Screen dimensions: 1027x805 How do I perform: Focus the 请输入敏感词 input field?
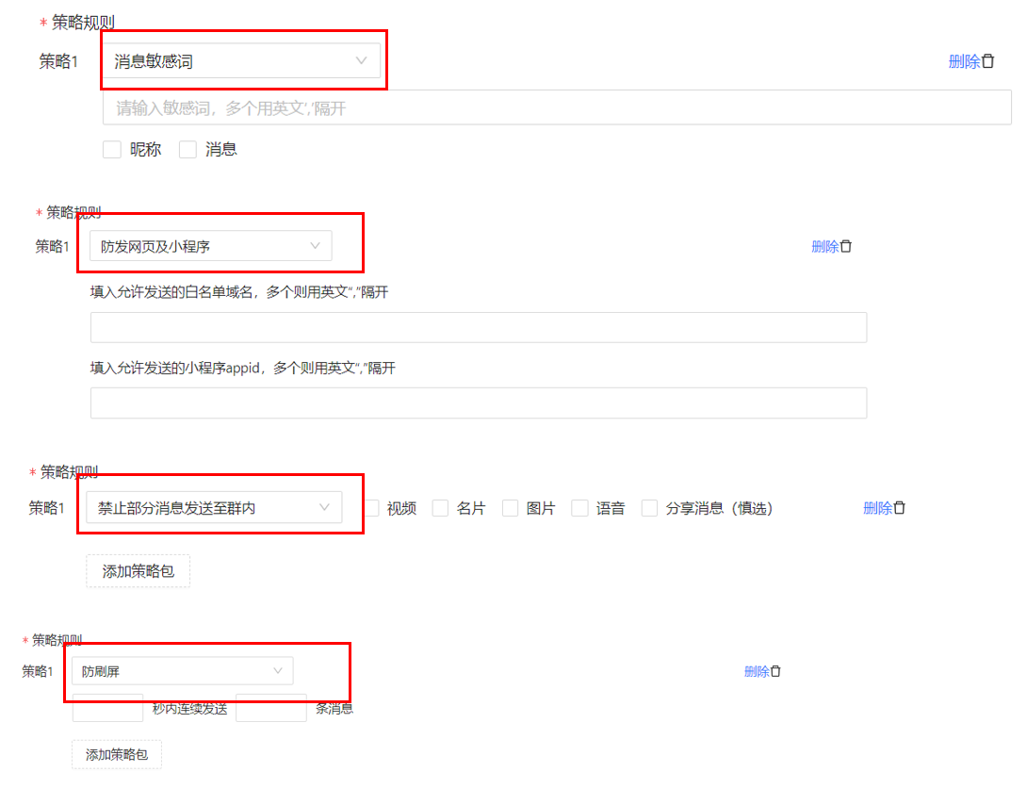click(x=556, y=108)
